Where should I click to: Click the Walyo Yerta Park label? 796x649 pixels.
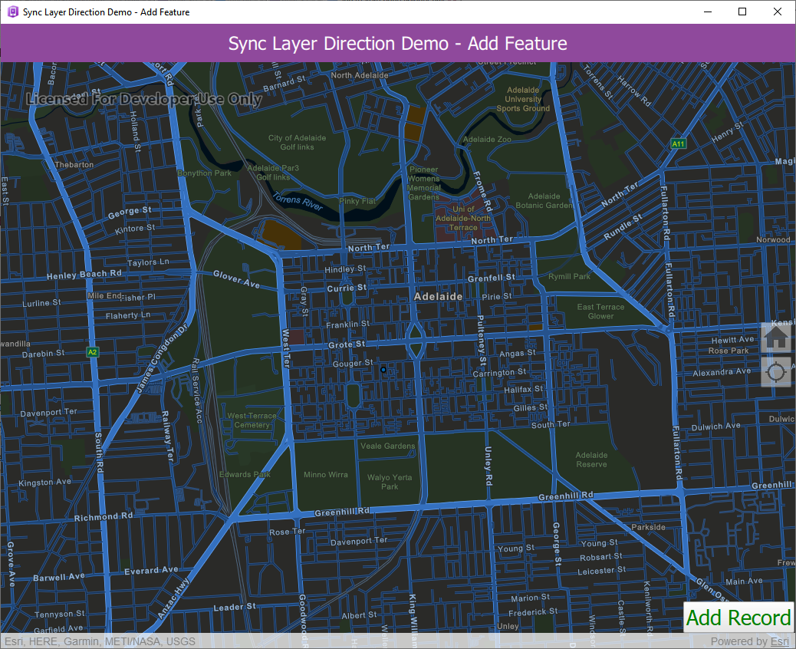(x=390, y=482)
